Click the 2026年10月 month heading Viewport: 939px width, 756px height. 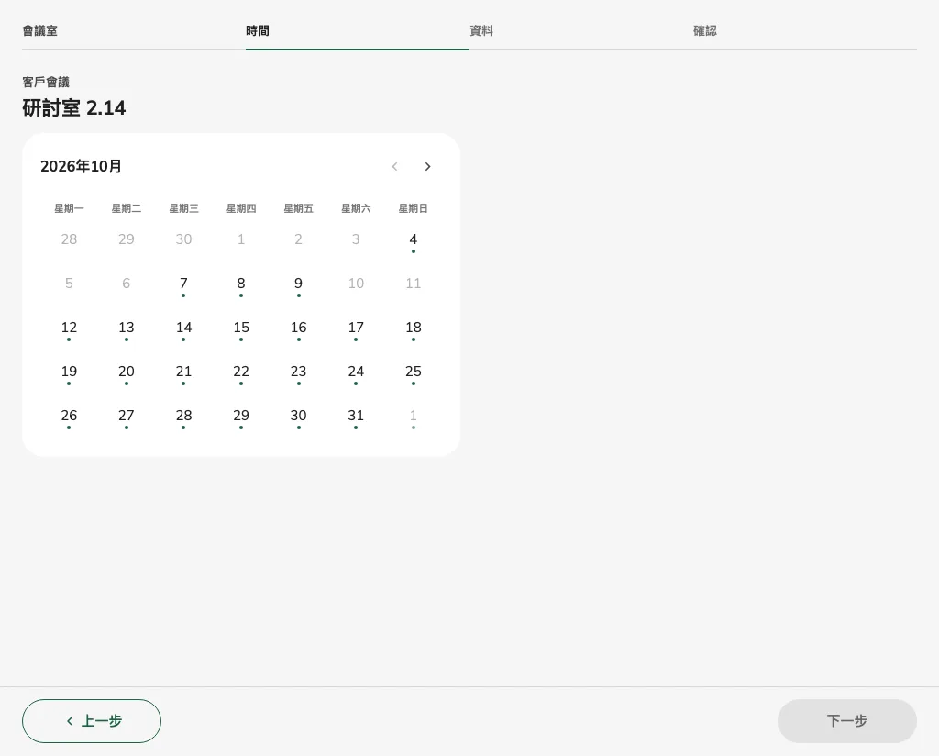[x=81, y=167]
